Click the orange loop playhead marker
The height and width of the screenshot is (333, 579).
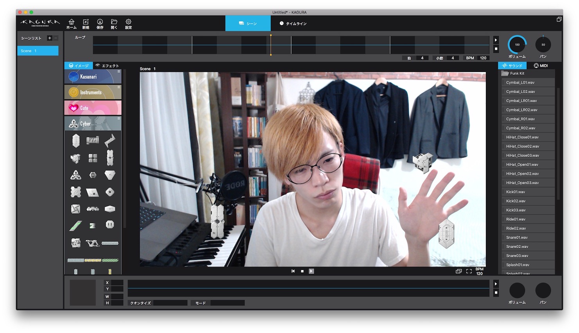coord(271,45)
